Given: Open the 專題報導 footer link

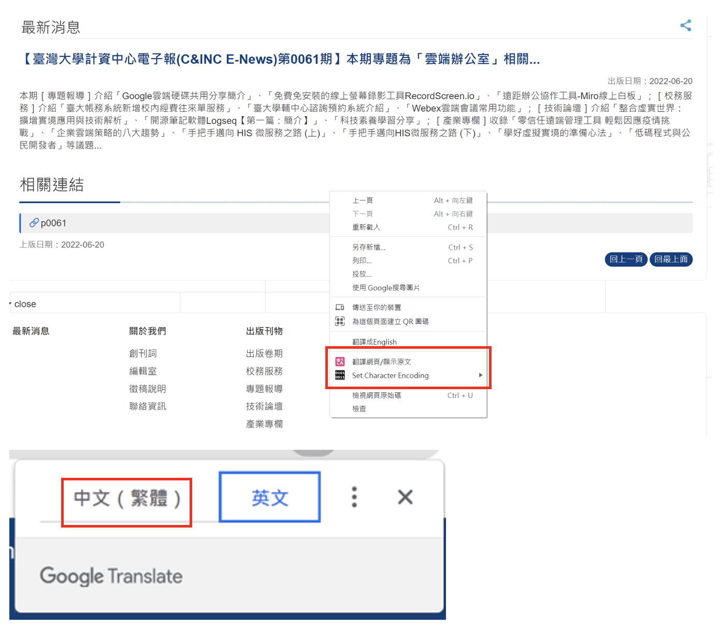Looking at the screenshot, I should [264, 389].
